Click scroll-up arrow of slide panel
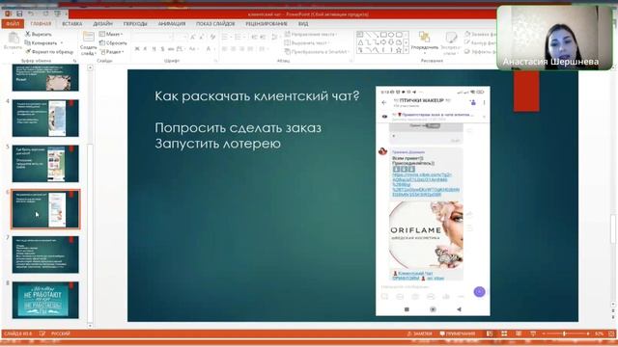This screenshot has width=618, height=347. (90, 67)
